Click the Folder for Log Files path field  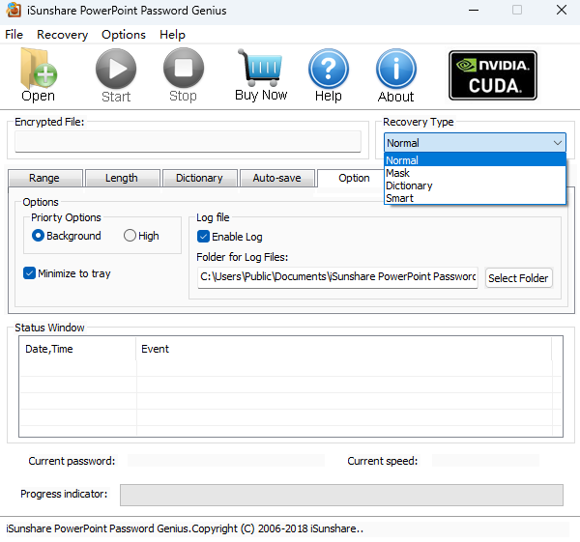coord(337,277)
